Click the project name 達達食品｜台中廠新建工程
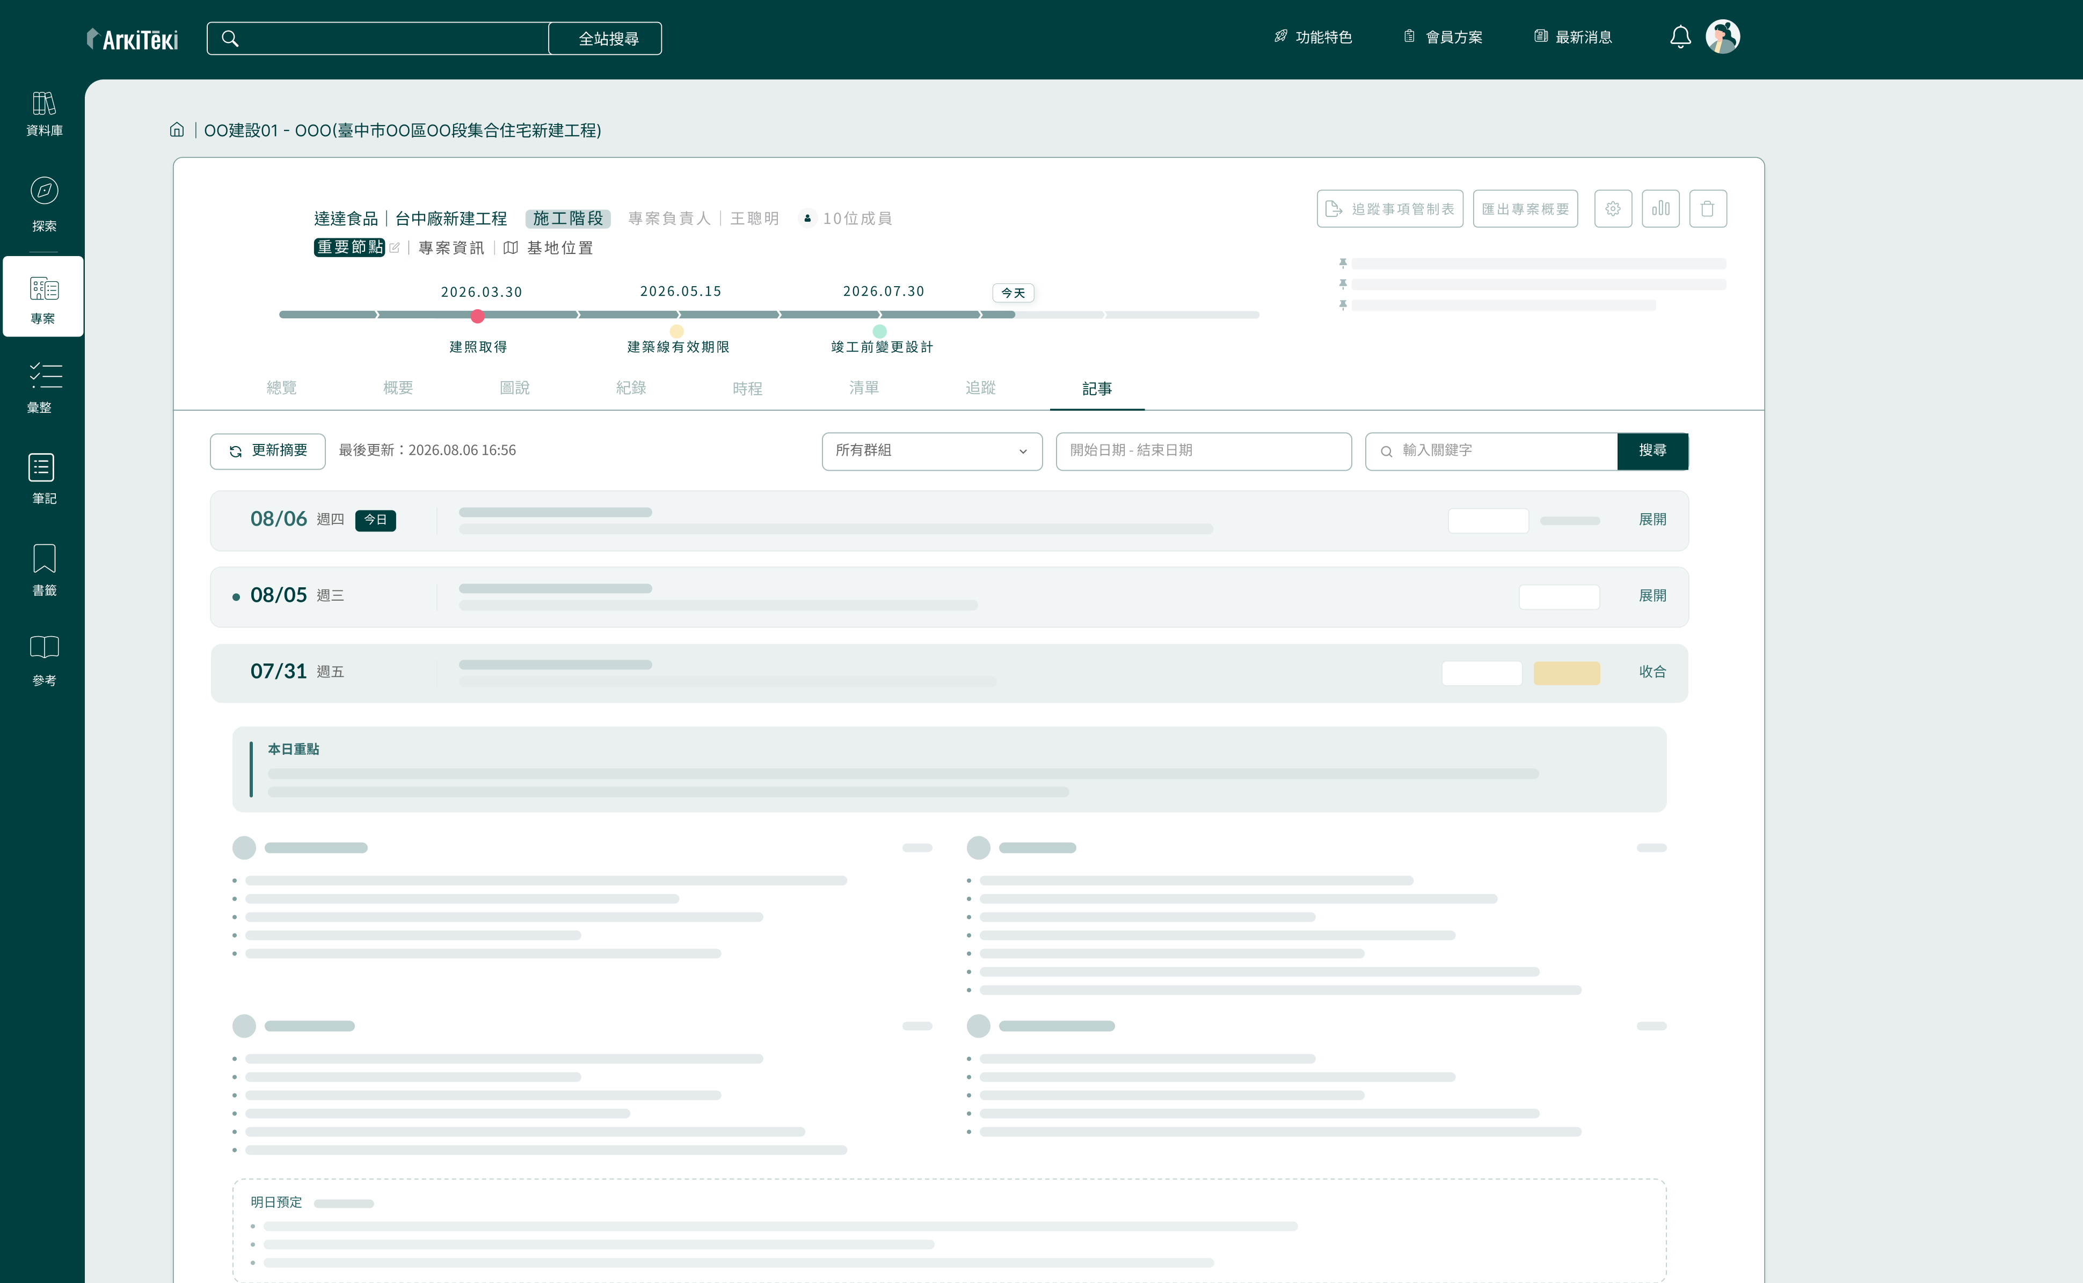The height and width of the screenshot is (1283, 2083). pyautogui.click(x=411, y=219)
